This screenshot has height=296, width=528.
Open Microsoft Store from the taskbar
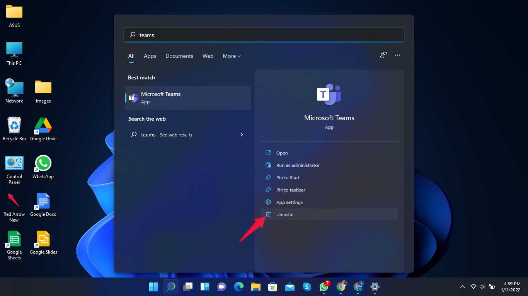pyautogui.click(x=273, y=287)
